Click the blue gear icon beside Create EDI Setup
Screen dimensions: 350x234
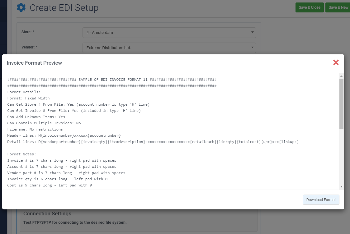point(21,7)
